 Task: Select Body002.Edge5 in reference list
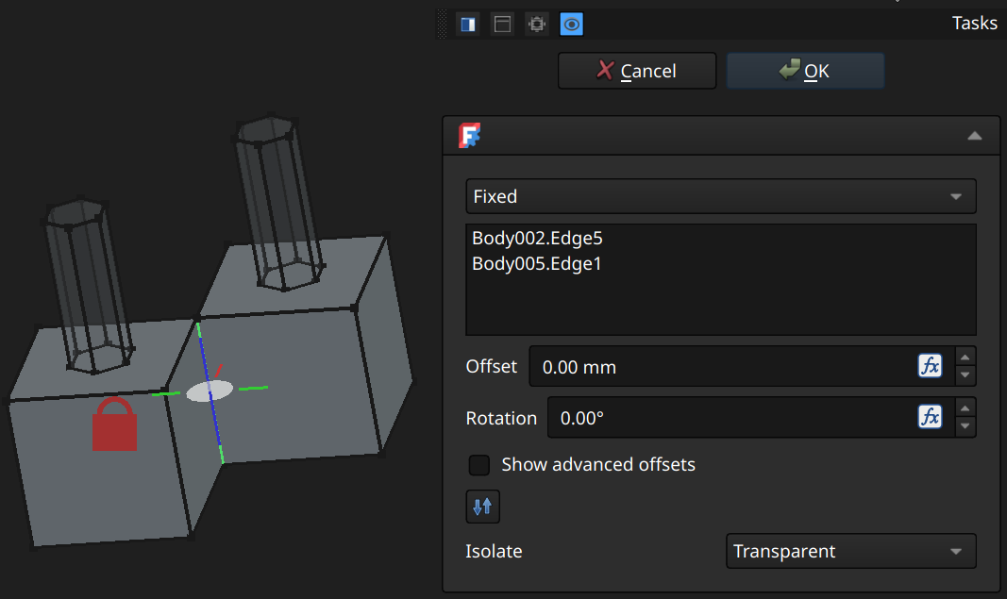(538, 239)
